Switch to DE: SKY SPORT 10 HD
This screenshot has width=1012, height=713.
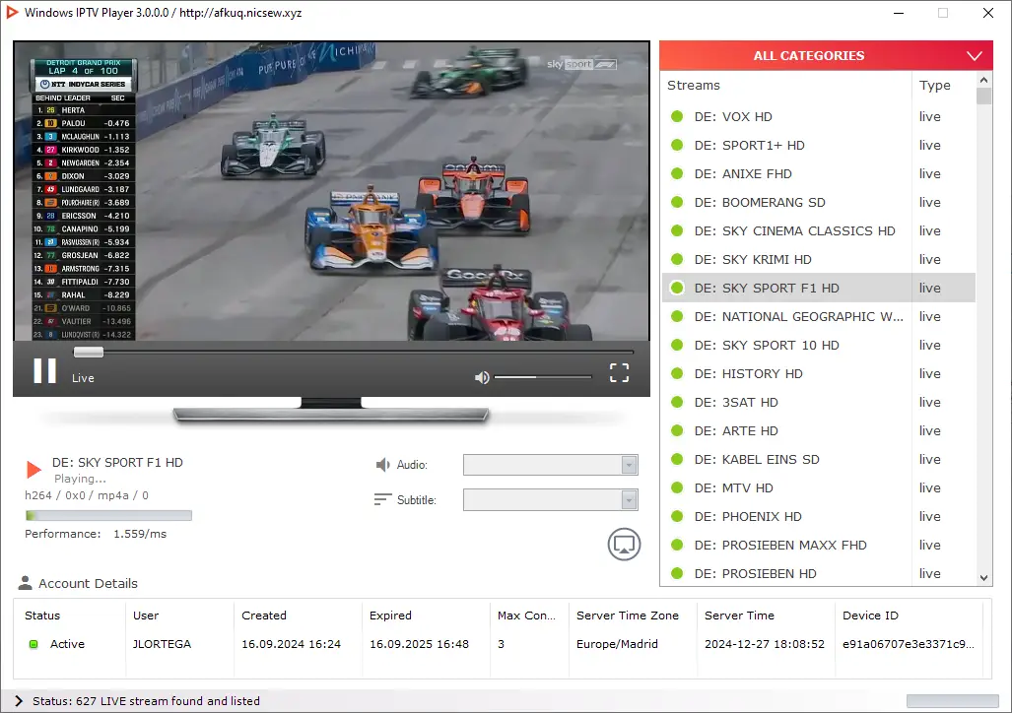click(819, 346)
